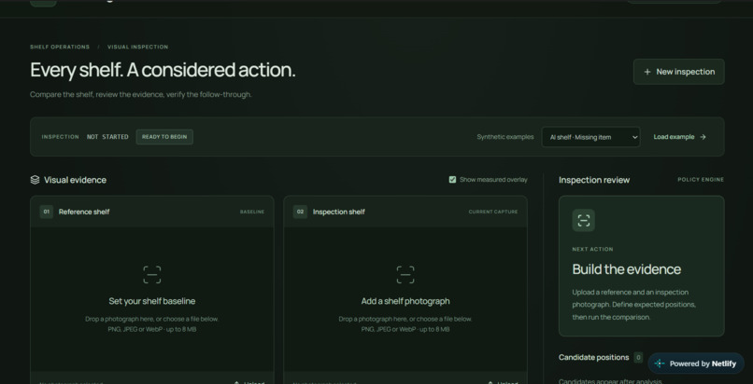Click the CURRENT CAPTURE label
753x384 pixels.
point(493,212)
